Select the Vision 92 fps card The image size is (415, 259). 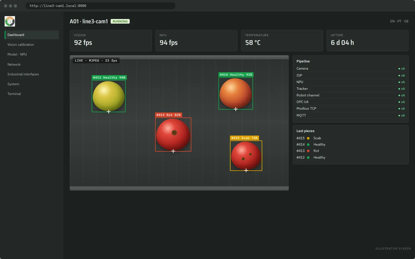tap(111, 40)
